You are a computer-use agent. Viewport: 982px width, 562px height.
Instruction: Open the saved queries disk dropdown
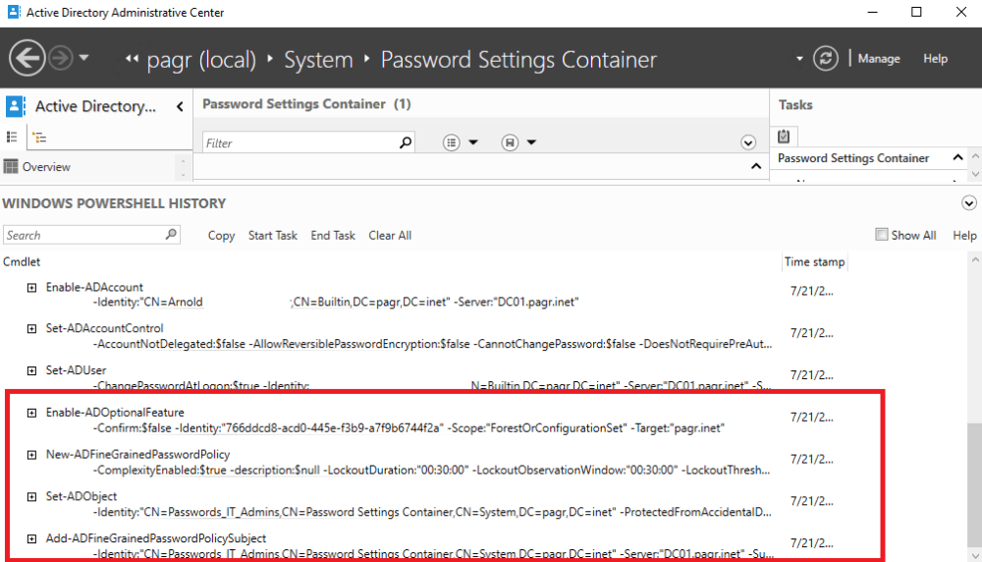518,143
